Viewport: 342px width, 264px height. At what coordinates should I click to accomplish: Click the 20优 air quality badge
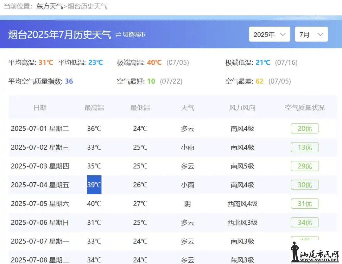point(305,129)
